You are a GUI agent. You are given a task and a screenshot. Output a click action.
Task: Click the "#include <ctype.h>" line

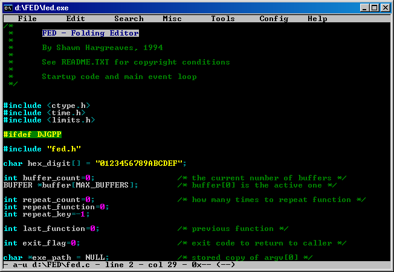click(x=47, y=106)
